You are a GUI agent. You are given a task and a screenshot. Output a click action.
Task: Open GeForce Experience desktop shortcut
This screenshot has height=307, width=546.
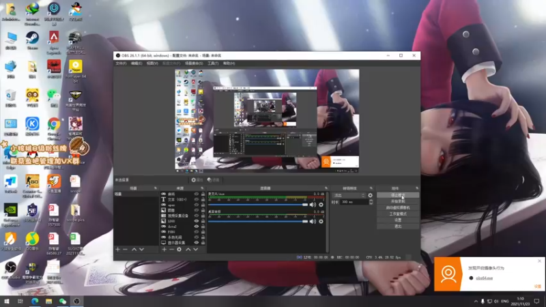(10, 215)
